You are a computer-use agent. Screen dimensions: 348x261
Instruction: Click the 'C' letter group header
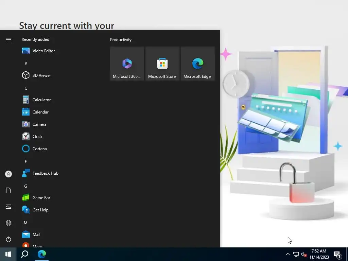(x=26, y=88)
